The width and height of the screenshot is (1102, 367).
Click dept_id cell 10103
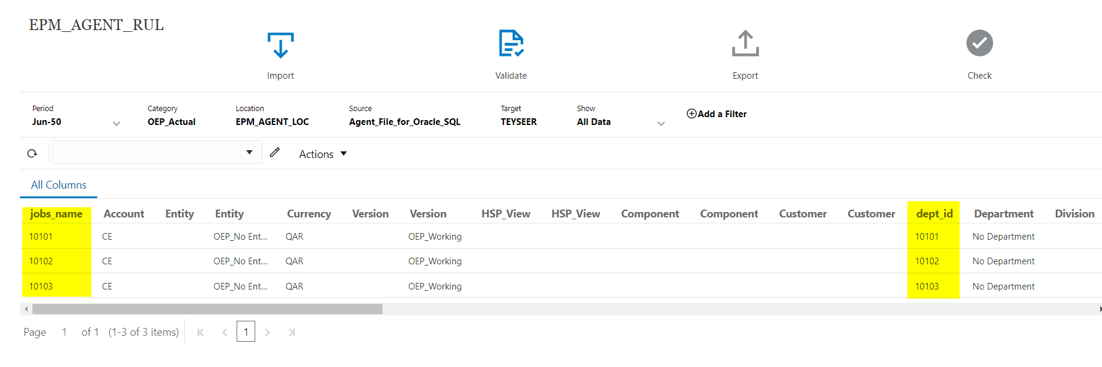pos(927,287)
